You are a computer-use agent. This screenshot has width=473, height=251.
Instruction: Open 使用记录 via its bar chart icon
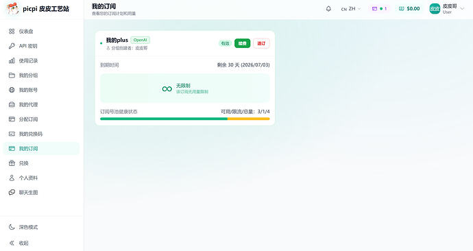click(x=12, y=60)
